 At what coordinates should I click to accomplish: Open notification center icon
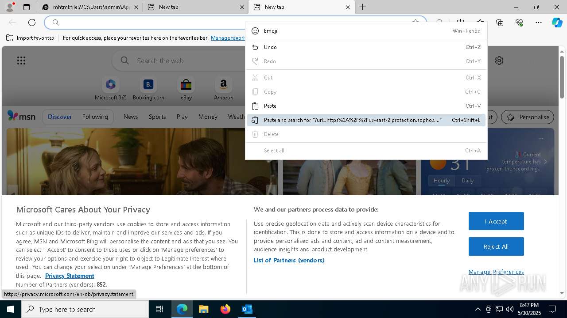552,309
